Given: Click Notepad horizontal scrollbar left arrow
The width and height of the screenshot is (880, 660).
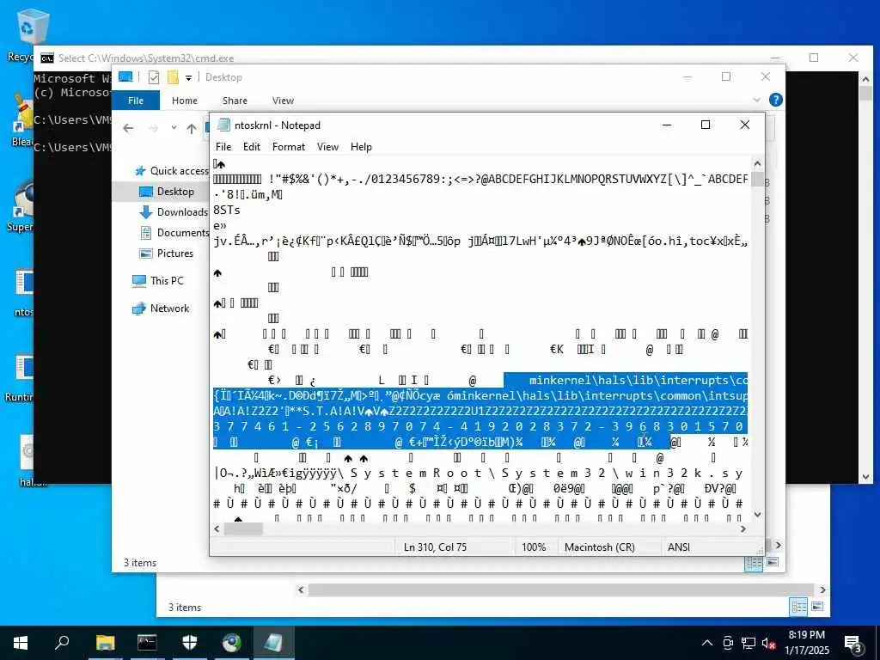Looking at the screenshot, I should 217,529.
